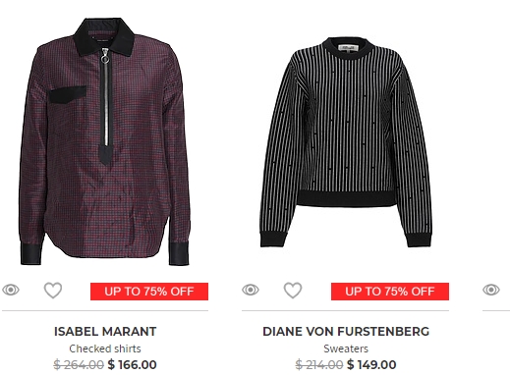Open the Isabel Marant checked shirt photo
510x375 pixels.
[105, 141]
